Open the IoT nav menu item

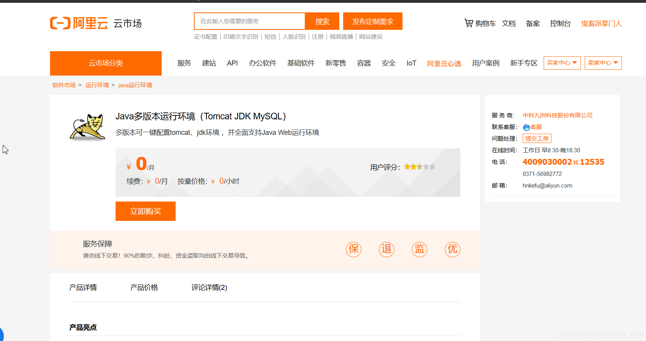(x=411, y=63)
